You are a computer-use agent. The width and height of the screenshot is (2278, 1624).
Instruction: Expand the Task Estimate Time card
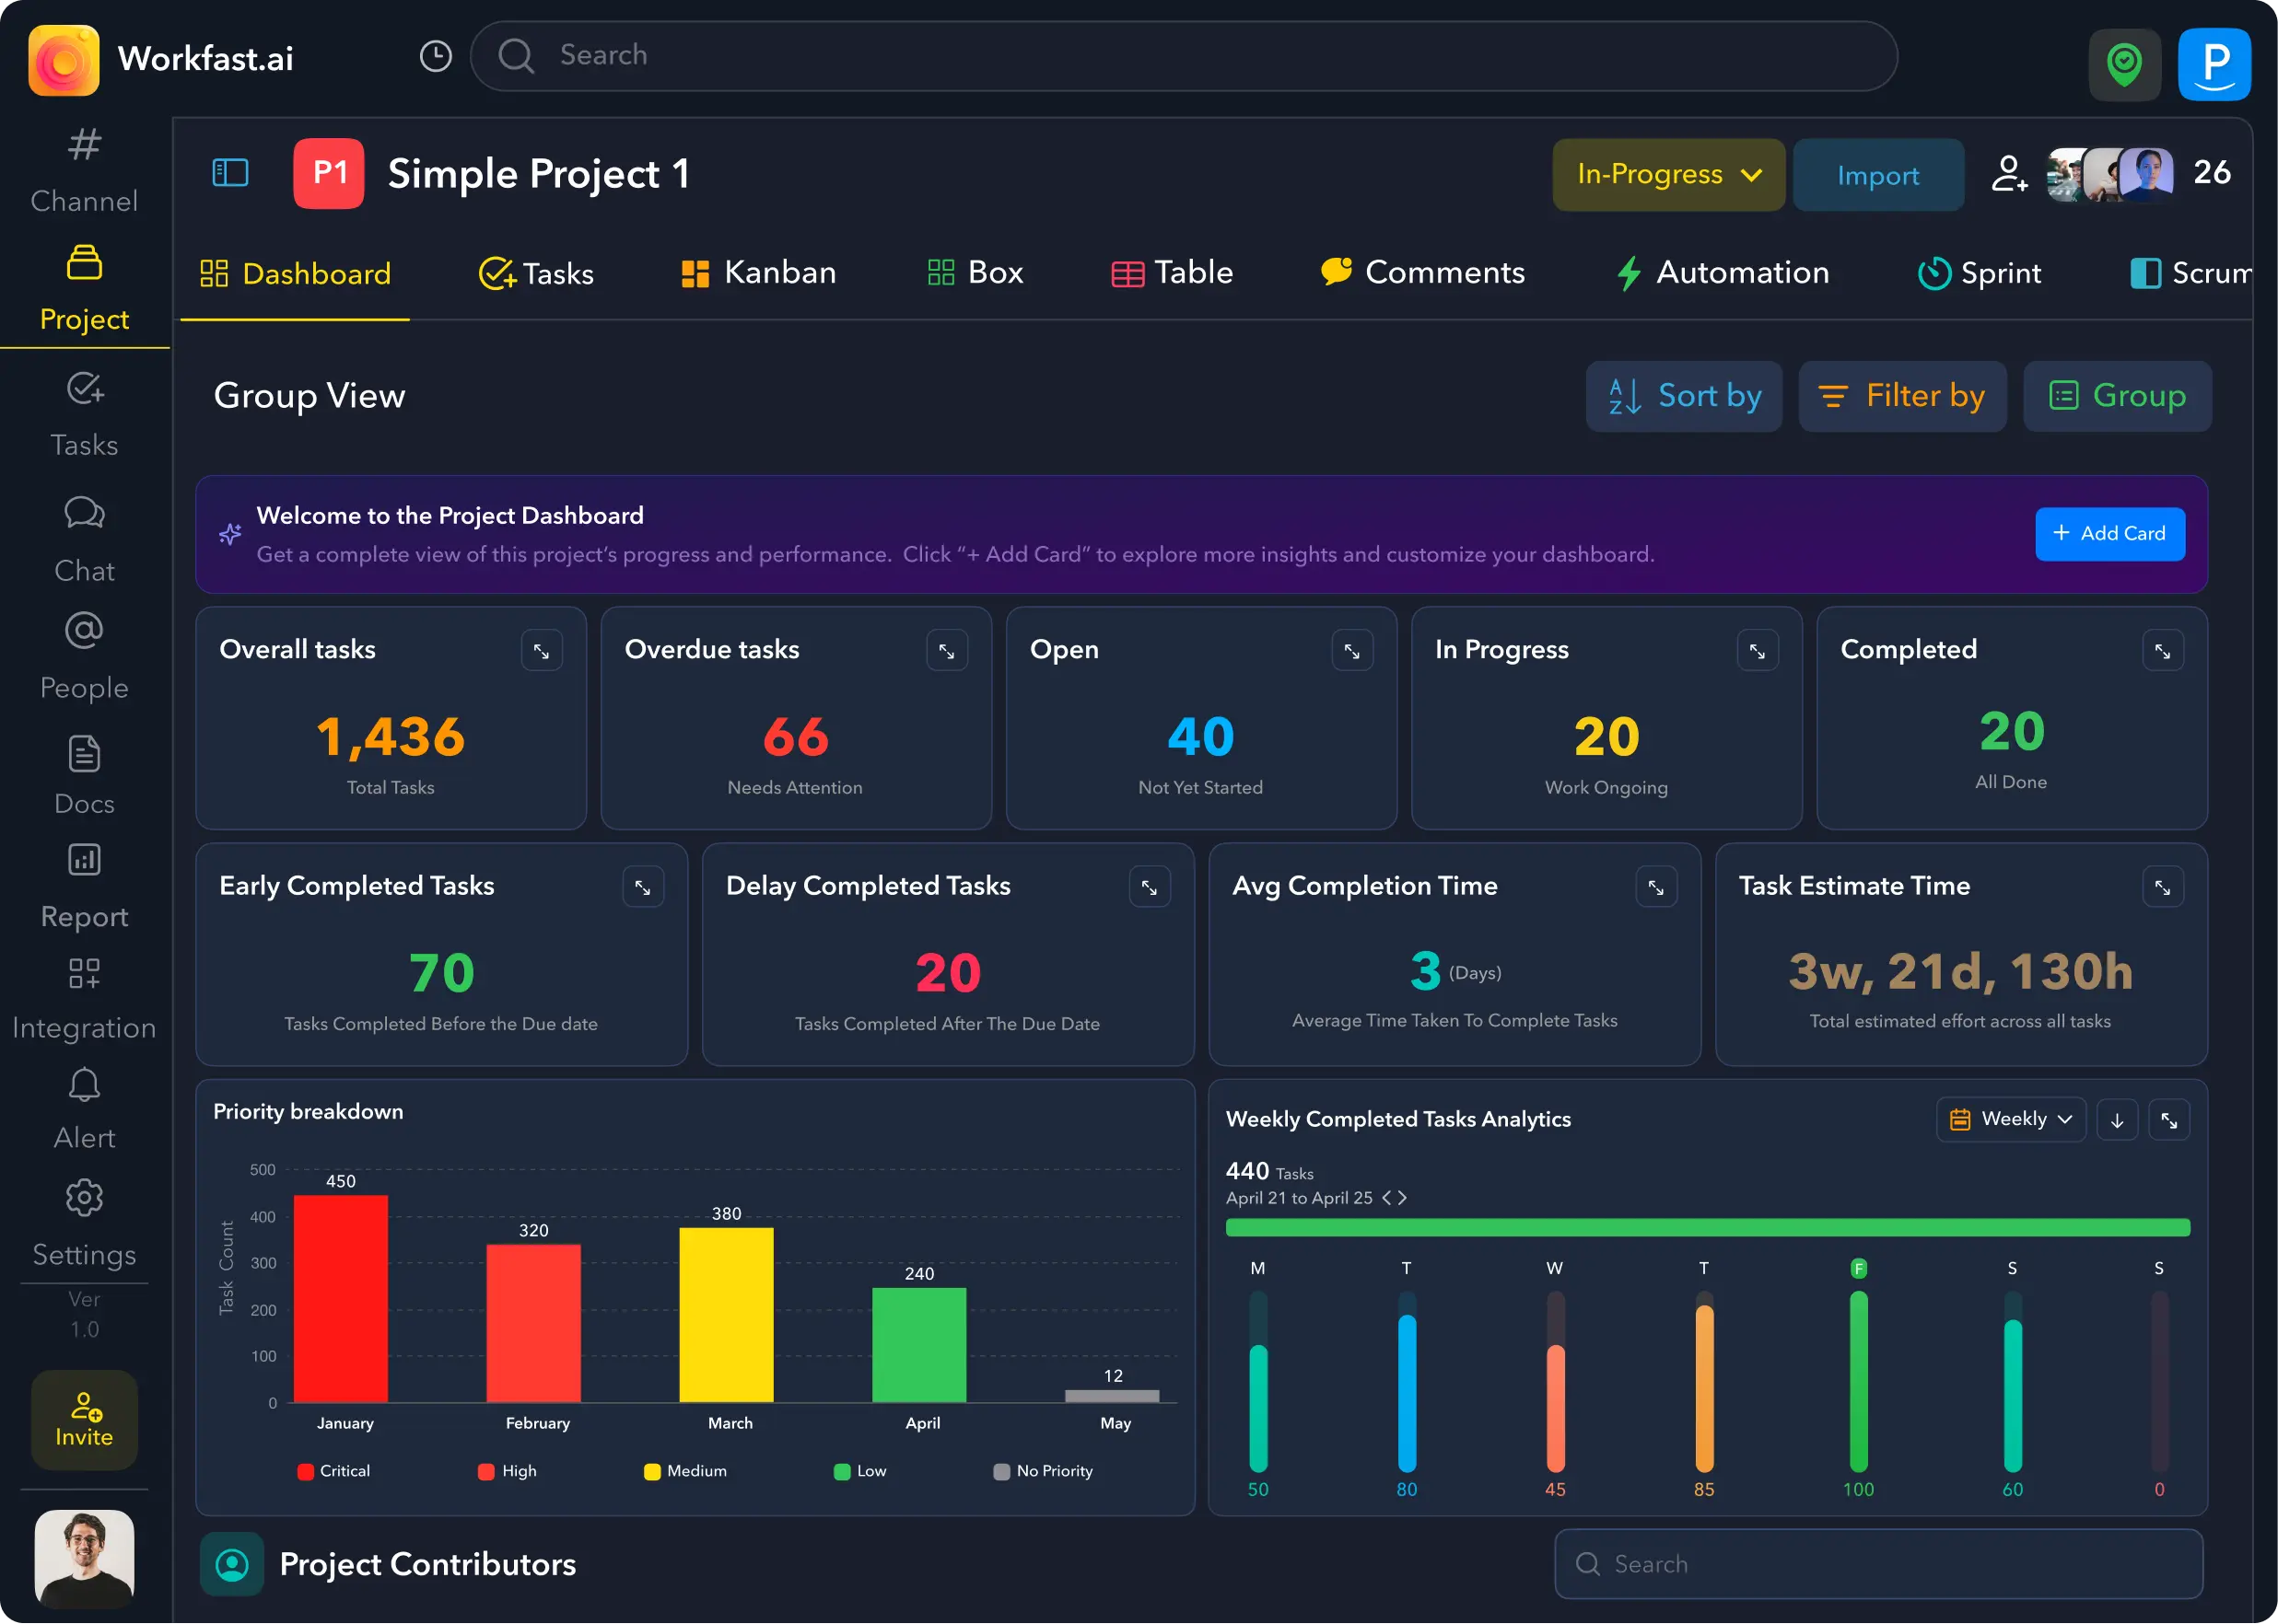click(x=2162, y=887)
